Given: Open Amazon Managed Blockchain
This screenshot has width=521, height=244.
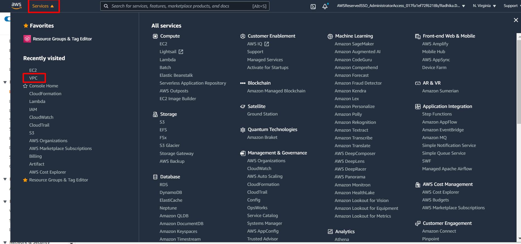Looking at the screenshot, I should tap(276, 91).
